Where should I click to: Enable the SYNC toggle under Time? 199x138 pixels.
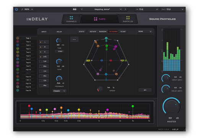pyautogui.click(x=59, y=51)
